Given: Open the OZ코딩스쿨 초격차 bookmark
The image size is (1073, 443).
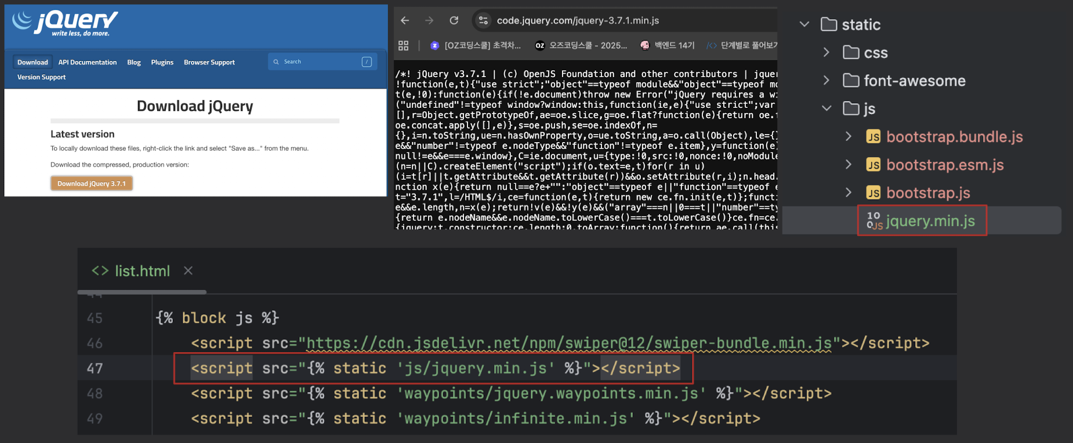Looking at the screenshot, I should point(476,45).
